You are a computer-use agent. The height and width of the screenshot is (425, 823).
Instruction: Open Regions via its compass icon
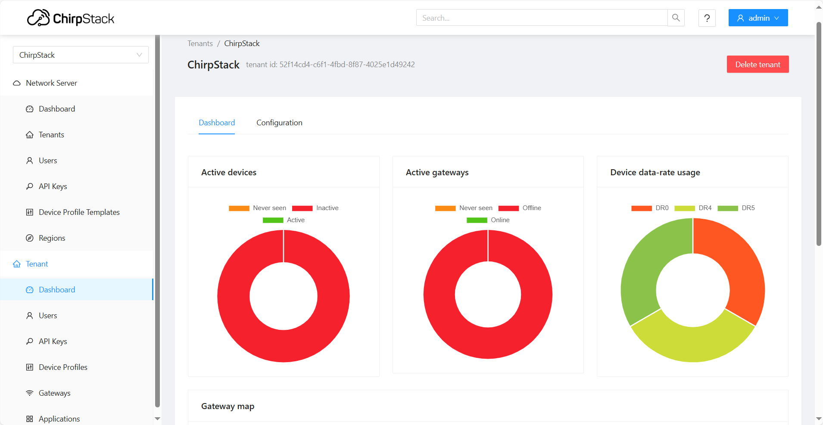pos(29,238)
